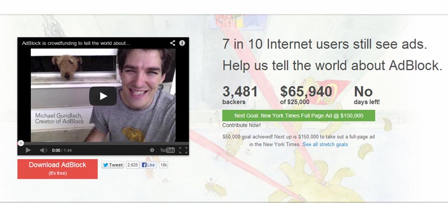The width and height of the screenshot is (448, 224).
Task: Click the Tweet button
Action: click(x=113, y=165)
